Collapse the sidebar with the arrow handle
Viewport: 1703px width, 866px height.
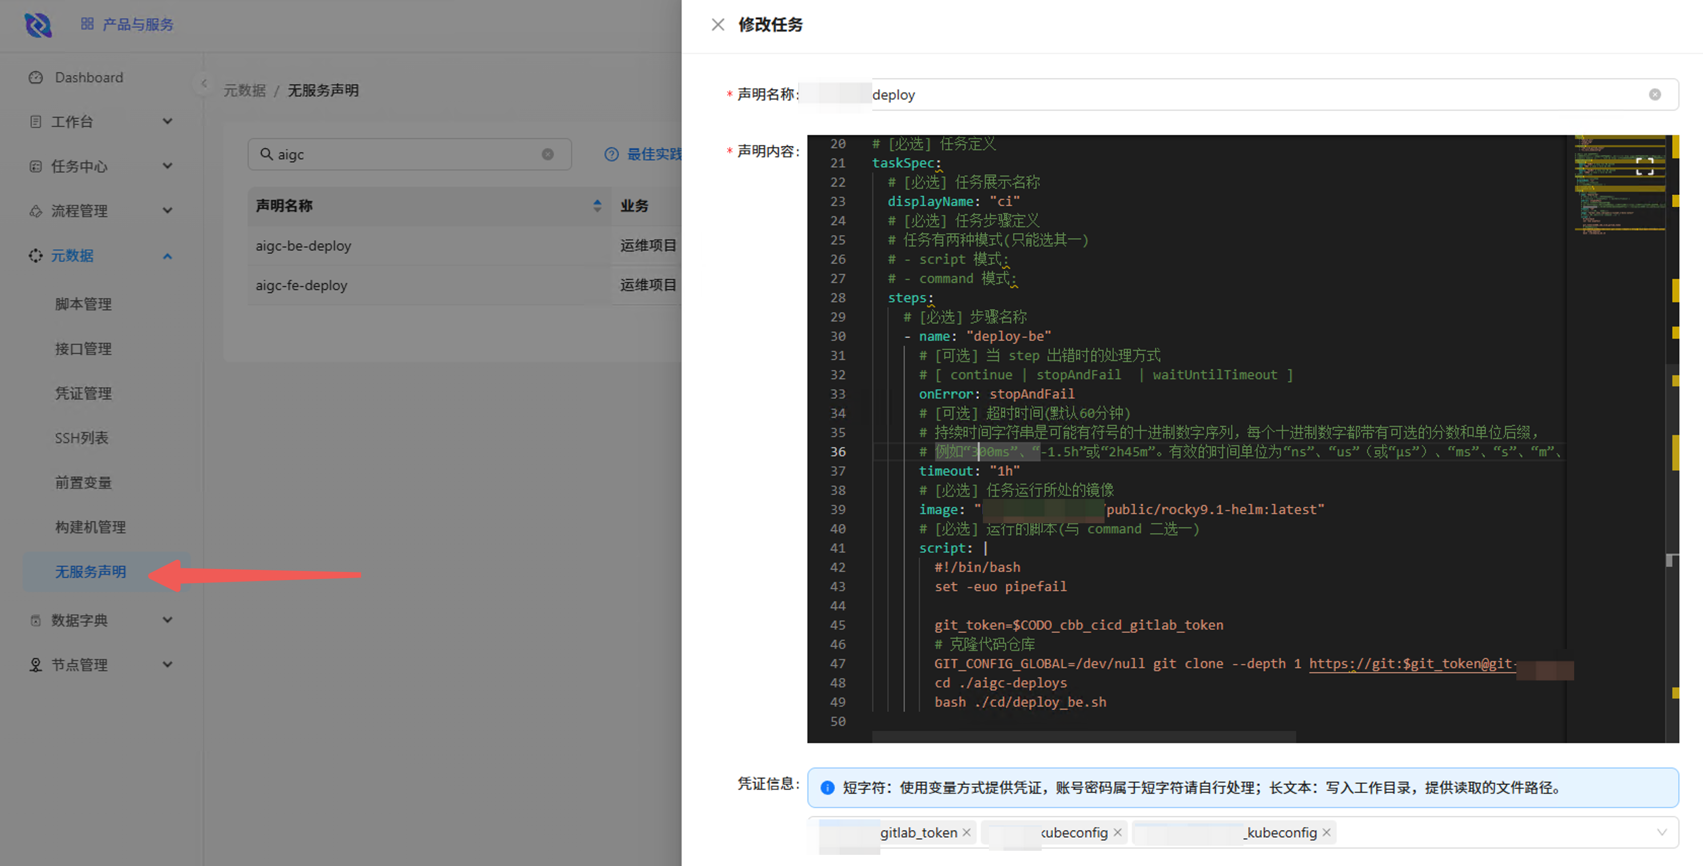pyautogui.click(x=204, y=83)
